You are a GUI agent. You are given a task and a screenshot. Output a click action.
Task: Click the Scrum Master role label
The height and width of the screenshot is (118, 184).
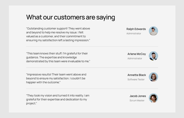click(x=137, y=101)
